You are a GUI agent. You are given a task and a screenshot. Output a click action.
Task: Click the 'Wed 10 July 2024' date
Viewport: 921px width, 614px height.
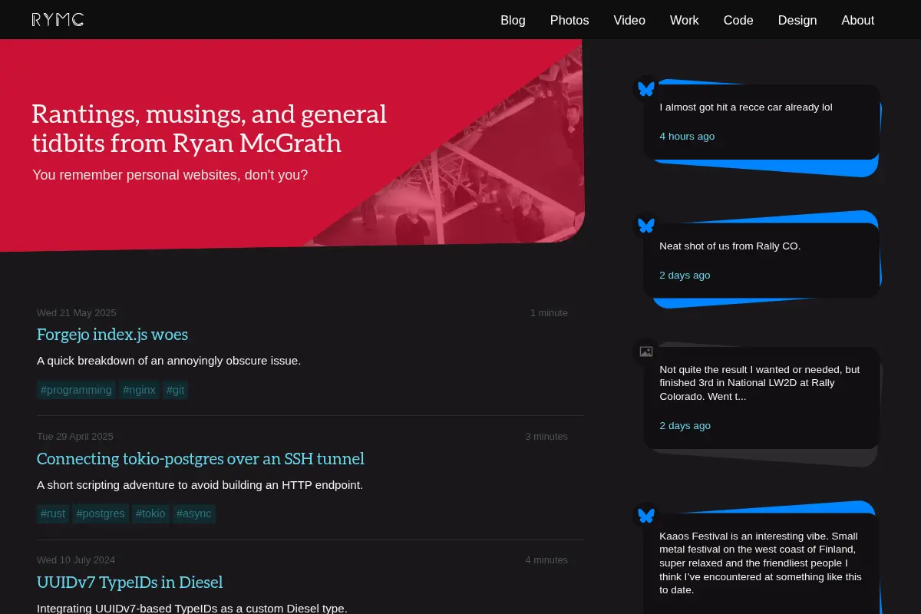click(x=76, y=560)
